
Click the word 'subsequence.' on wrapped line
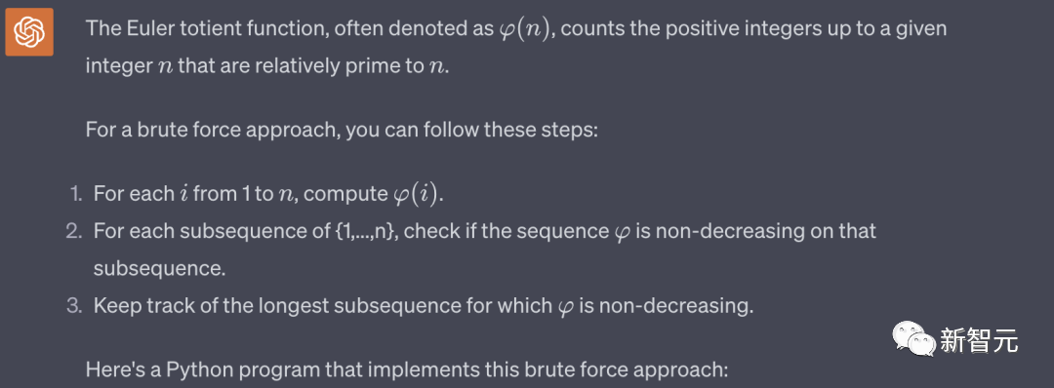click(159, 269)
